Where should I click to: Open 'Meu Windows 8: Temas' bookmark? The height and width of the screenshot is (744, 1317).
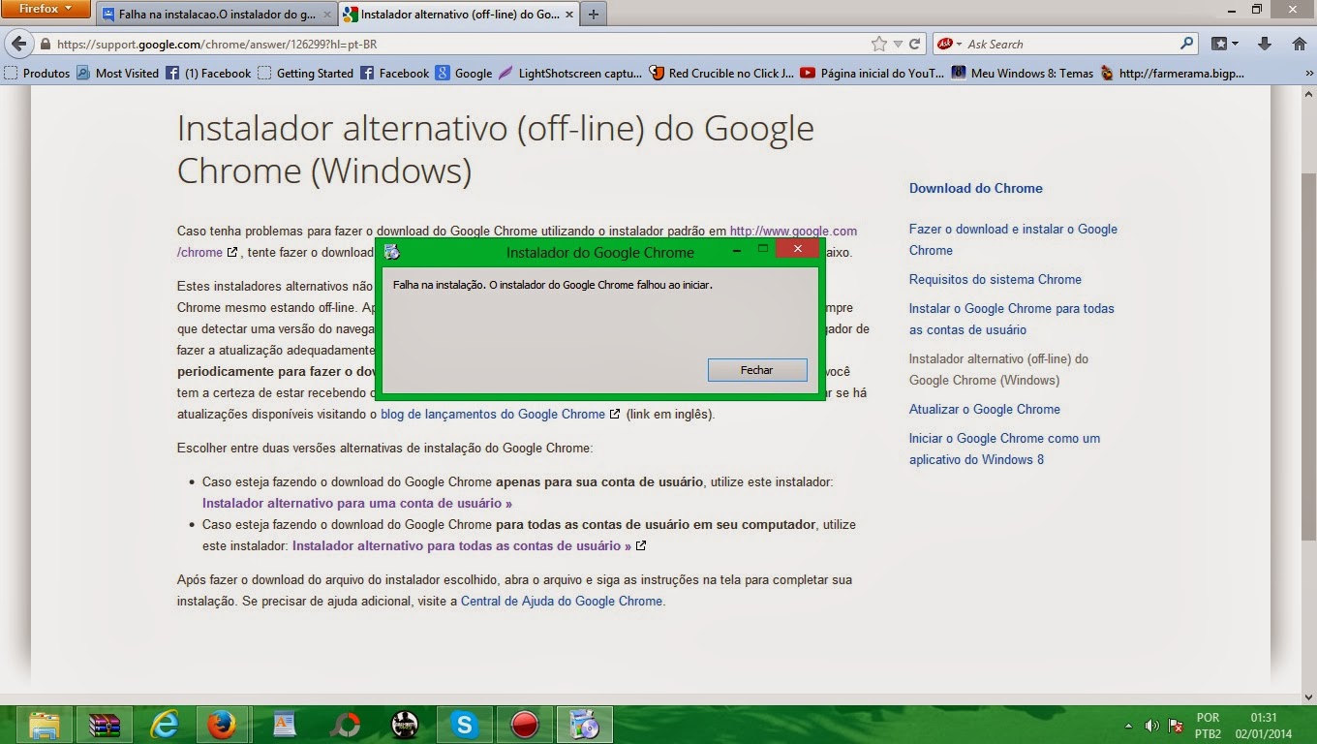(1023, 73)
